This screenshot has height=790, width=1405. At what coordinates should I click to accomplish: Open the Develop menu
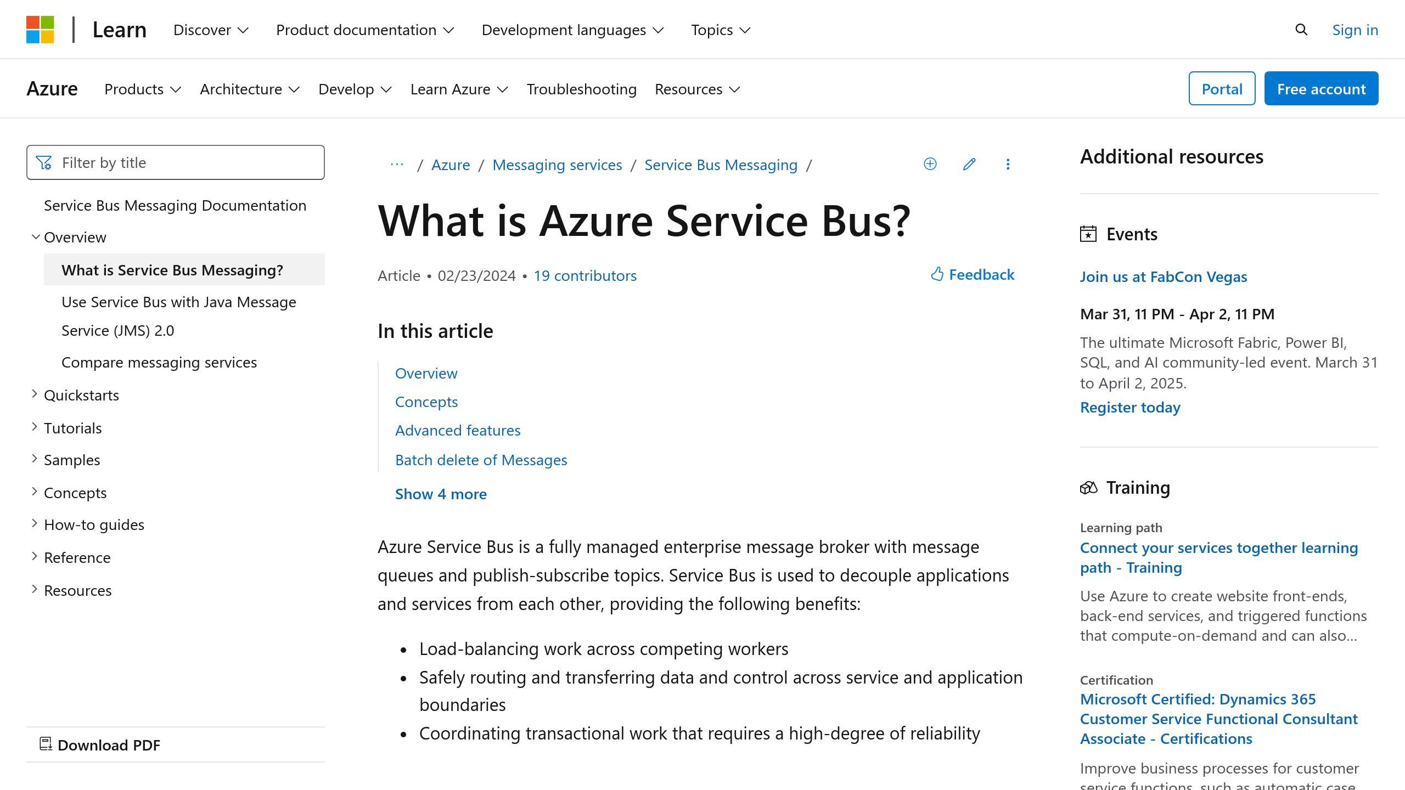355,89
